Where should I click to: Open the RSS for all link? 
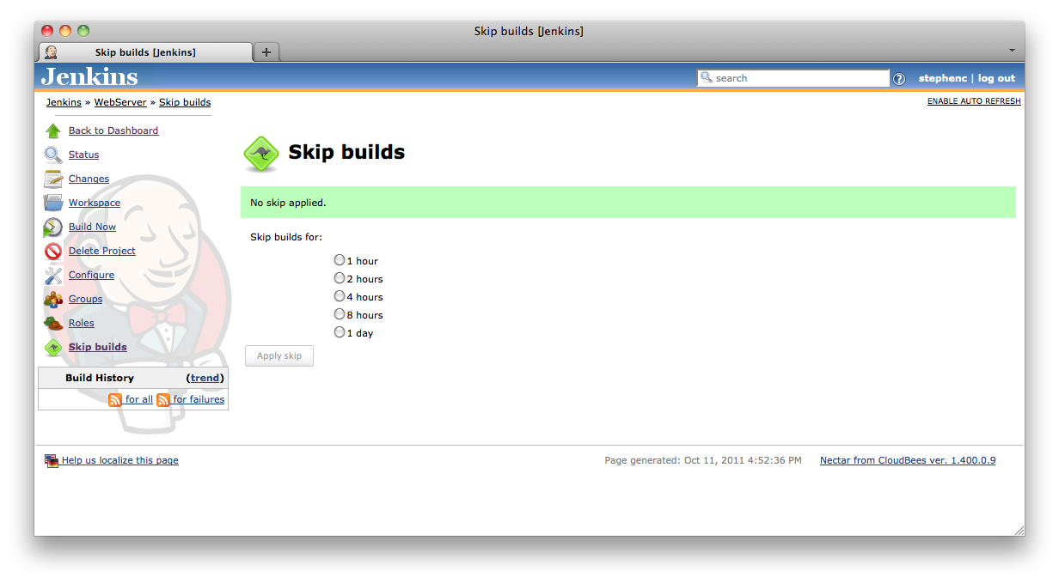point(139,399)
